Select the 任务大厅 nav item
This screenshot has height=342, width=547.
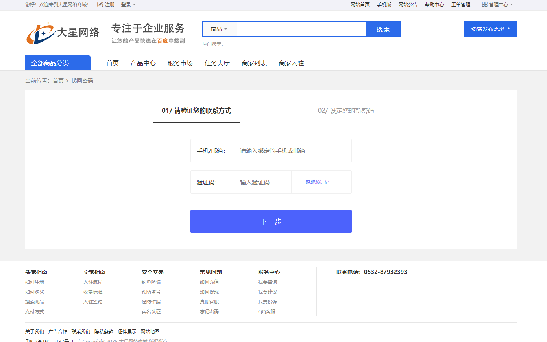[217, 63]
